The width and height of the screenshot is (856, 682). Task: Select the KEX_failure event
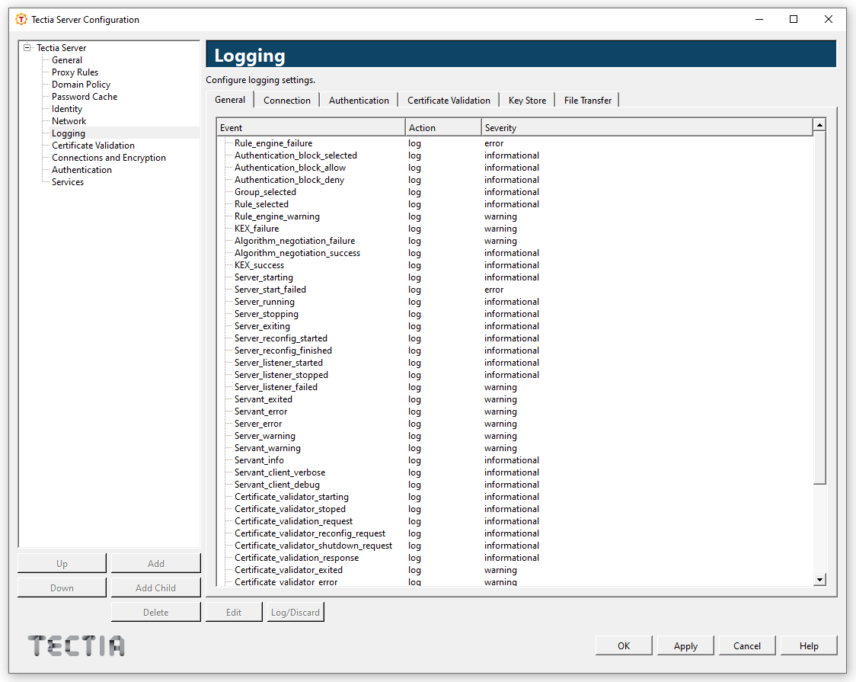257,229
